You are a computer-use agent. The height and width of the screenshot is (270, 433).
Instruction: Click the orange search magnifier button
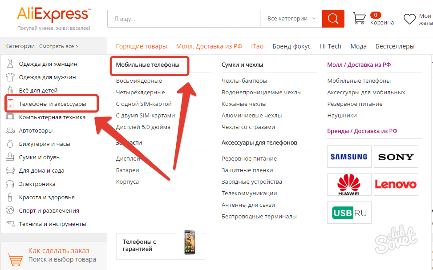pyautogui.click(x=333, y=19)
